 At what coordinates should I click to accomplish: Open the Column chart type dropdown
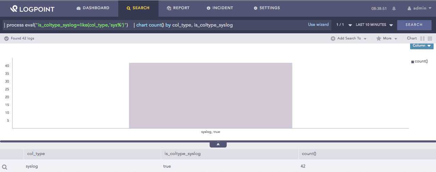coord(422,46)
